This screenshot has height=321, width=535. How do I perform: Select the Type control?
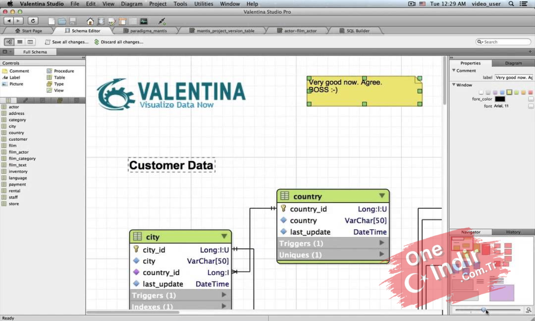[55, 84]
